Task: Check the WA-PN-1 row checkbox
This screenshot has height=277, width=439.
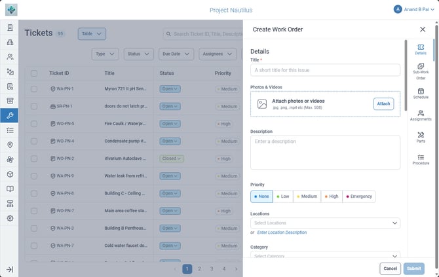Action: (34, 89)
